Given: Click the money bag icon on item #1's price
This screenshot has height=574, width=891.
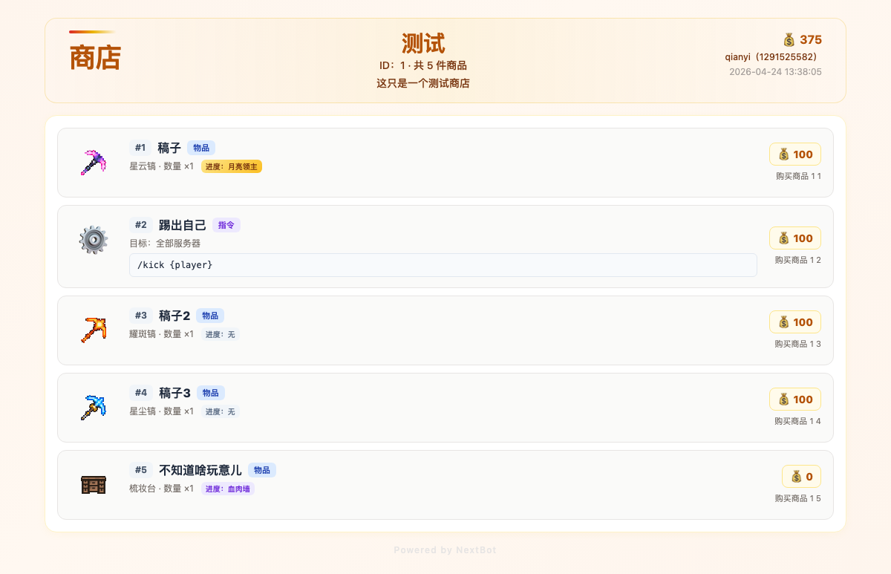Looking at the screenshot, I should tap(783, 154).
